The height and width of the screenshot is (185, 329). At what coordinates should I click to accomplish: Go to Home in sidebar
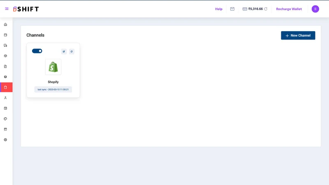point(5,25)
